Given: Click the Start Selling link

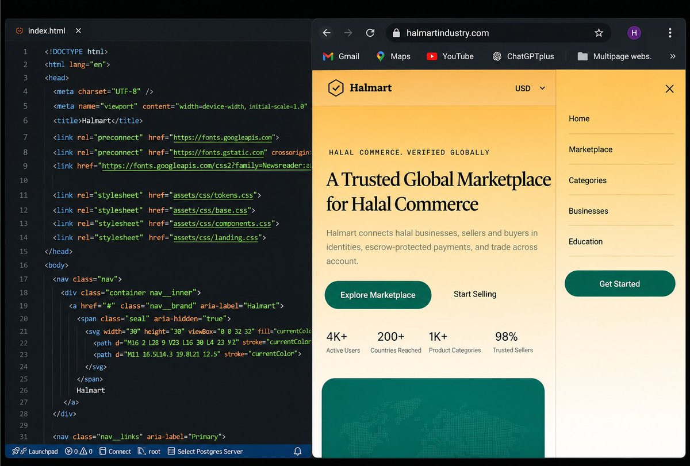Looking at the screenshot, I should [x=475, y=294].
